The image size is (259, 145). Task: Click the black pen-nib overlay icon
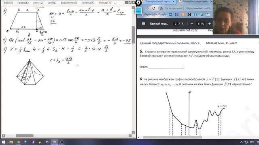138,3
